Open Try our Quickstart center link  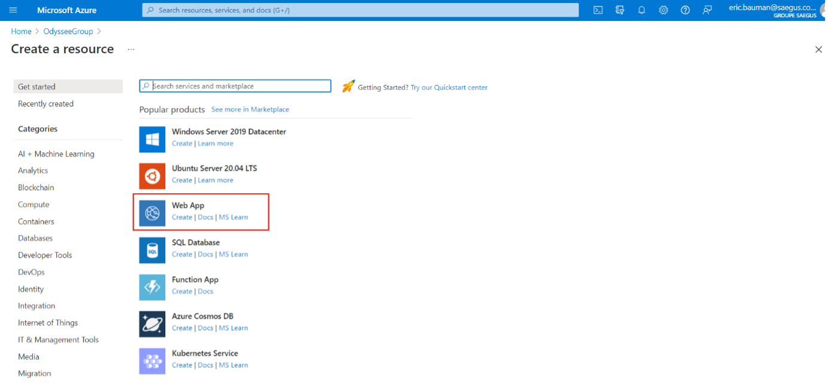point(449,87)
